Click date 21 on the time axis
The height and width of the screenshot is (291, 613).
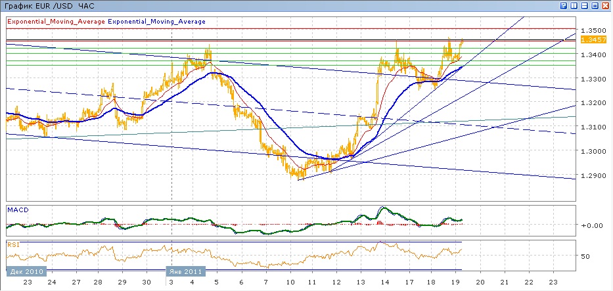tap(505, 282)
